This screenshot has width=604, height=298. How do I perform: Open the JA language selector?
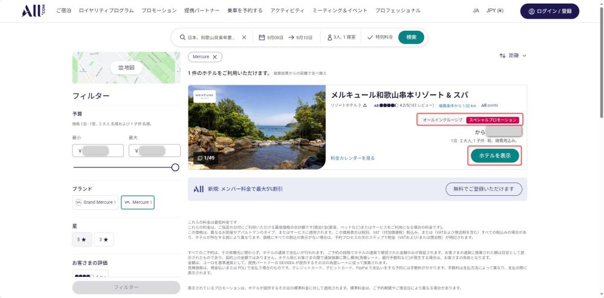click(x=476, y=11)
